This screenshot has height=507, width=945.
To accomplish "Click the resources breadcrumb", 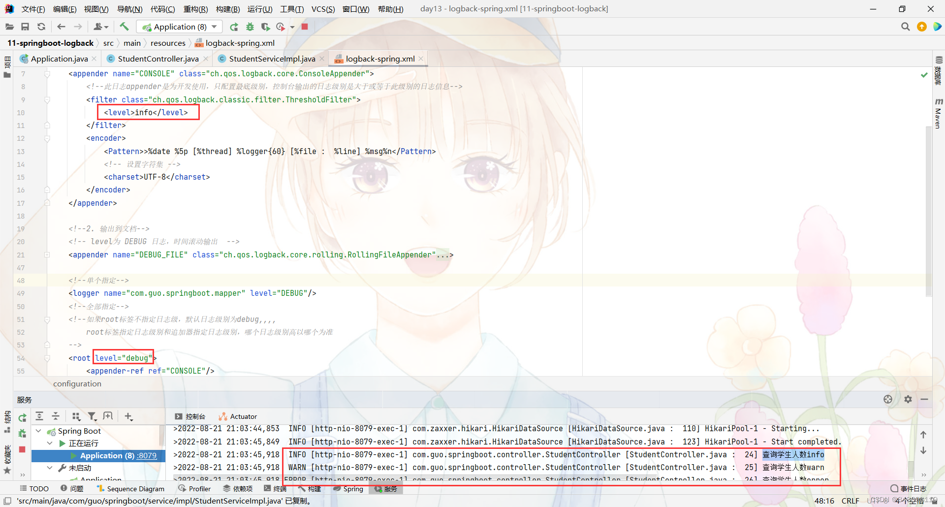I will tap(168, 43).
